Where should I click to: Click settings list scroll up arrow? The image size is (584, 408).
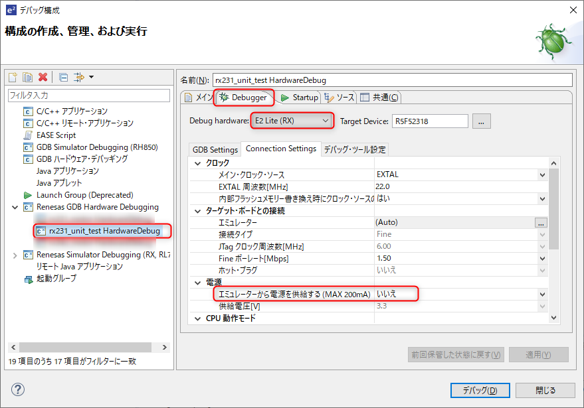coord(554,163)
